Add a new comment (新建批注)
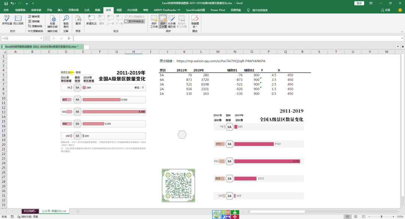The height and width of the screenshot is (219, 405). pyautogui.click(x=91, y=20)
